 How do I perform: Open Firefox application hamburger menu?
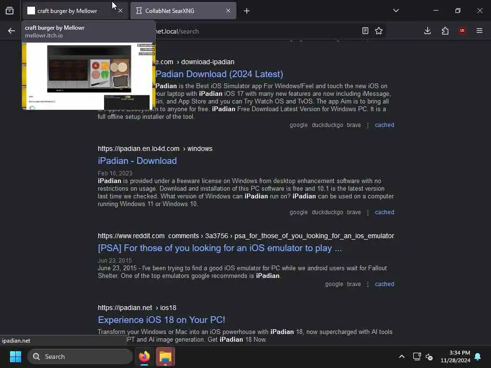[479, 31]
